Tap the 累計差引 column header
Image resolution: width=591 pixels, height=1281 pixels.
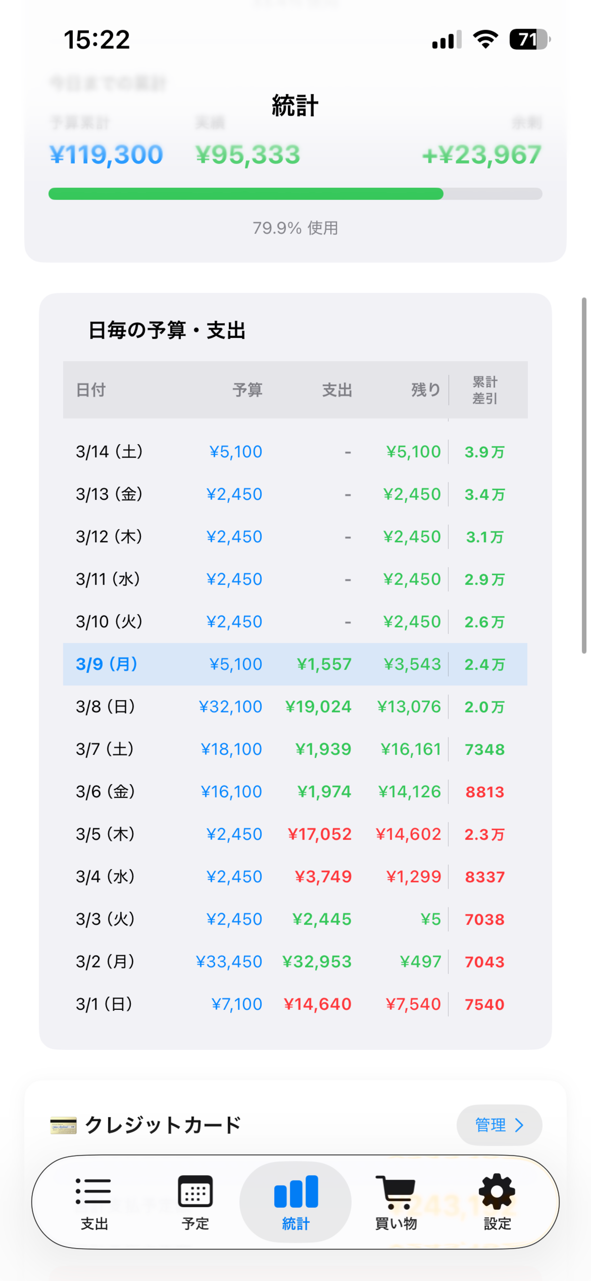click(x=485, y=390)
